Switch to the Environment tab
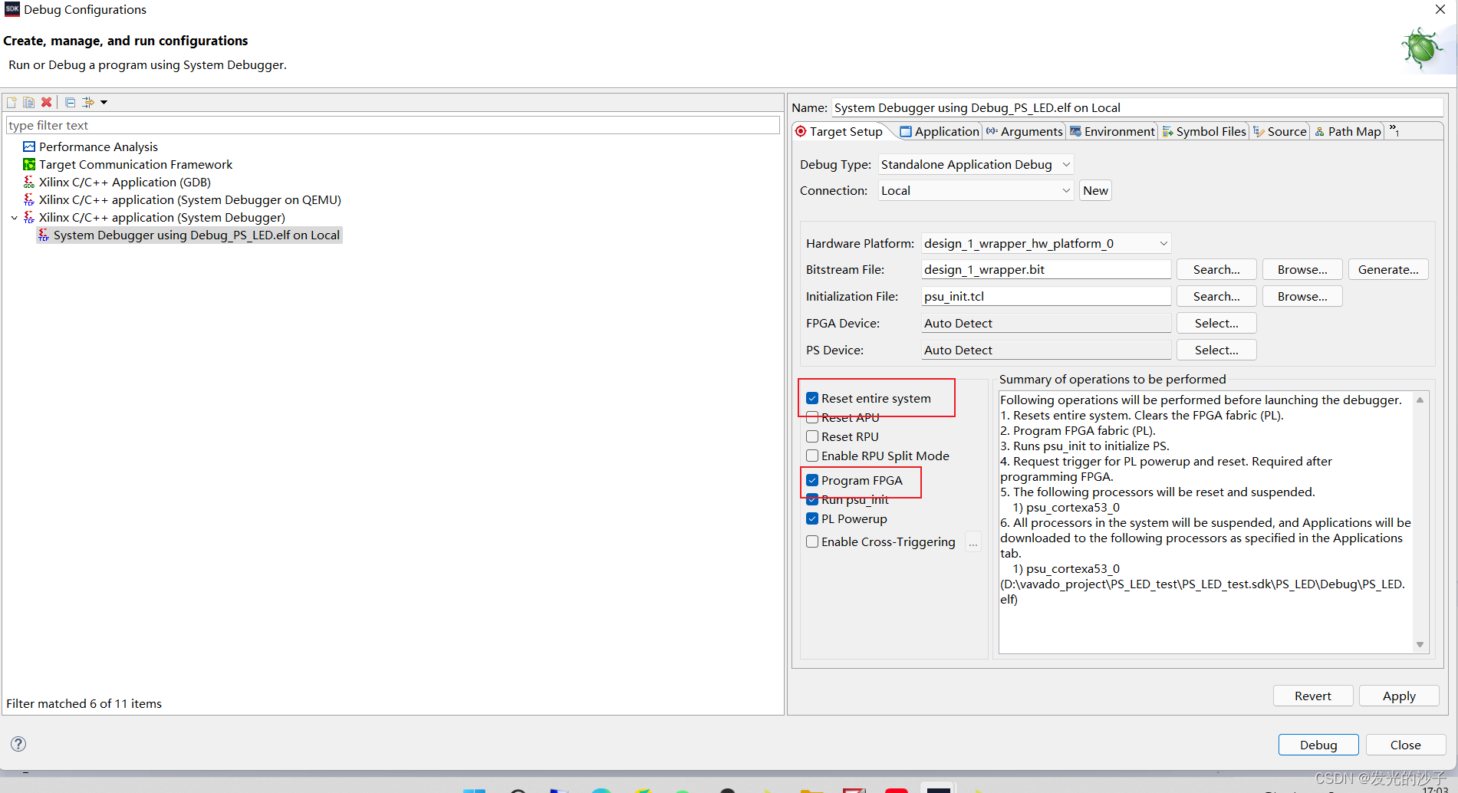This screenshot has height=793, width=1458. pyautogui.click(x=1112, y=131)
